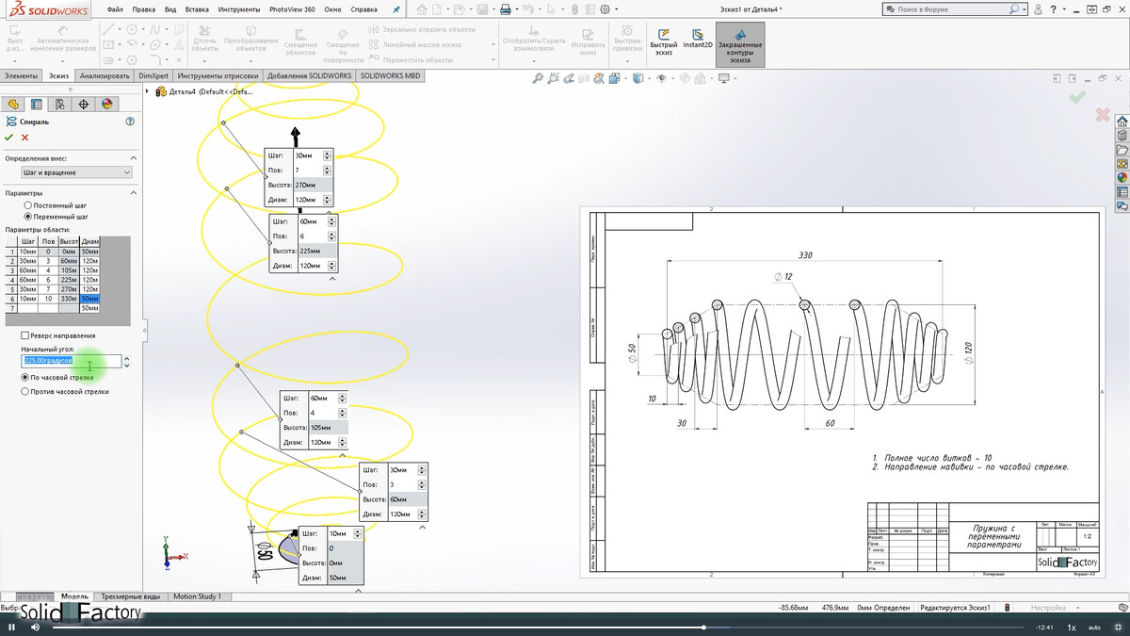Open the Appearances icon in right task pane
This screenshot has width=1130, height=636.
point(1122,176)
